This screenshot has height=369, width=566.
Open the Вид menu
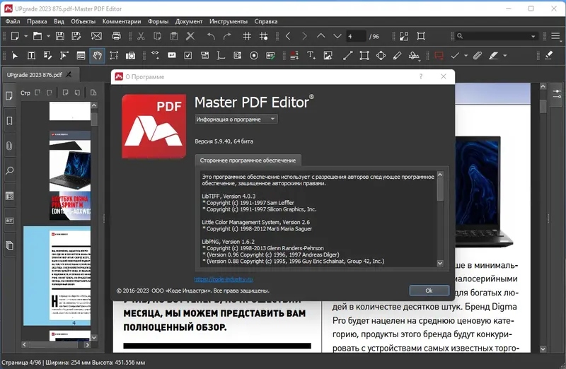[59, 21]
